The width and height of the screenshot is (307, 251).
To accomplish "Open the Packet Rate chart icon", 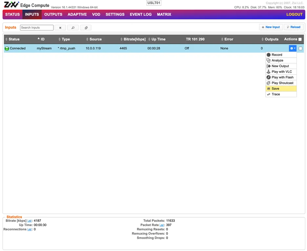I will tap(162, 225).
